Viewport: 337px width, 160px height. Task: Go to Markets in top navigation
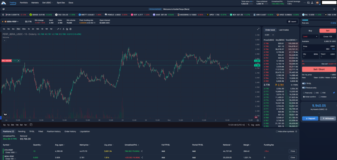click(x=35, y=2)
